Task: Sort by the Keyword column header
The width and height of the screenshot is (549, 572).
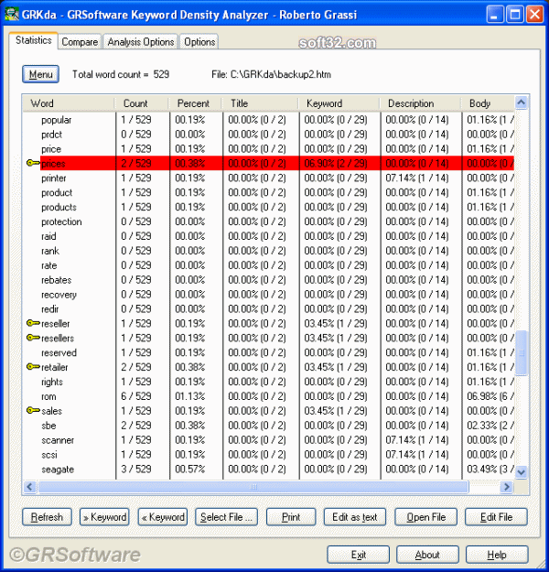Action: click(339, 103)
